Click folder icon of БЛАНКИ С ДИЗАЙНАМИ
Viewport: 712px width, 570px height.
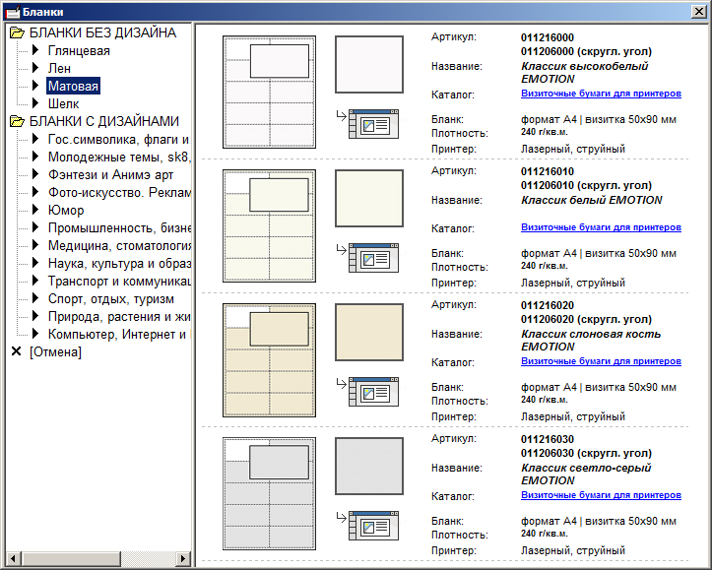18,121
